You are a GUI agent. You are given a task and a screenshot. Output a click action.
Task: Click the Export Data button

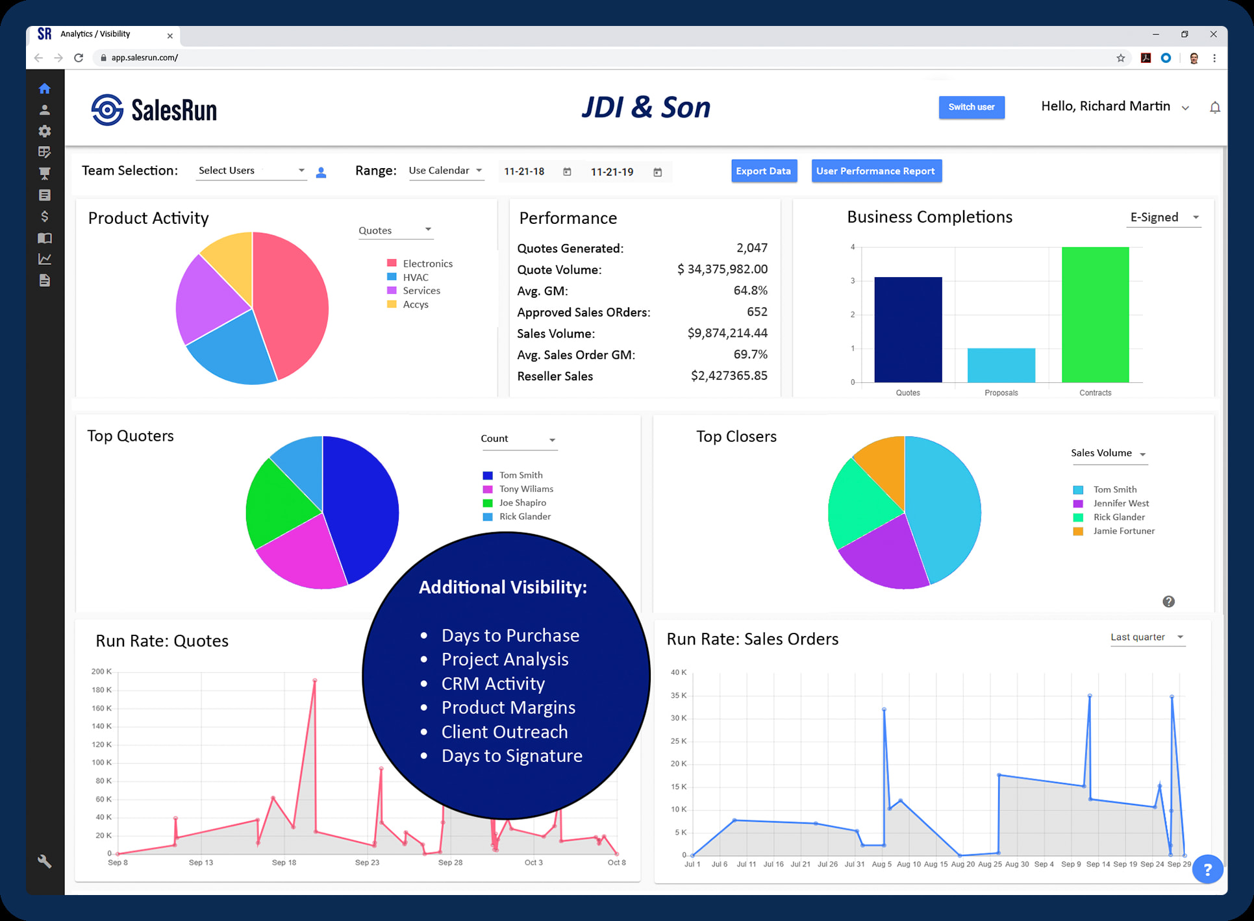click(x=763, y=171)
